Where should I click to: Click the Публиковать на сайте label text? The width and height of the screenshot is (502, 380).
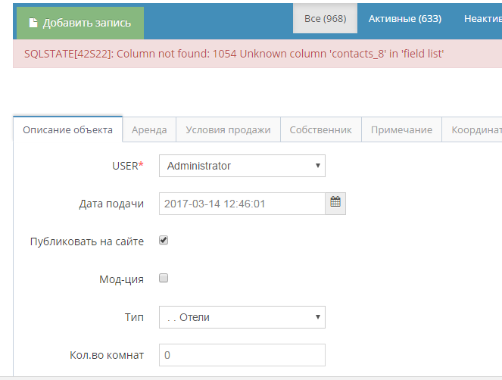(86, 241)
